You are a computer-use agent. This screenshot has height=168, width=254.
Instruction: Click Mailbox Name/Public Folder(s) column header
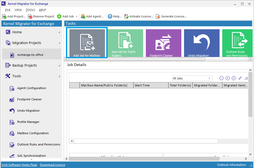107,85
